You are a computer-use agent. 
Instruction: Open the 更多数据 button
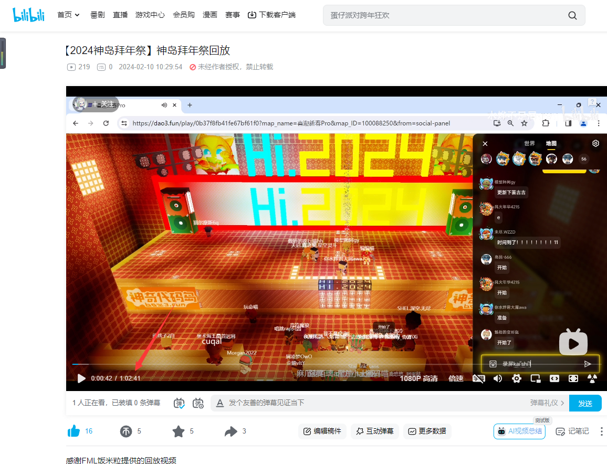(427, 431)
